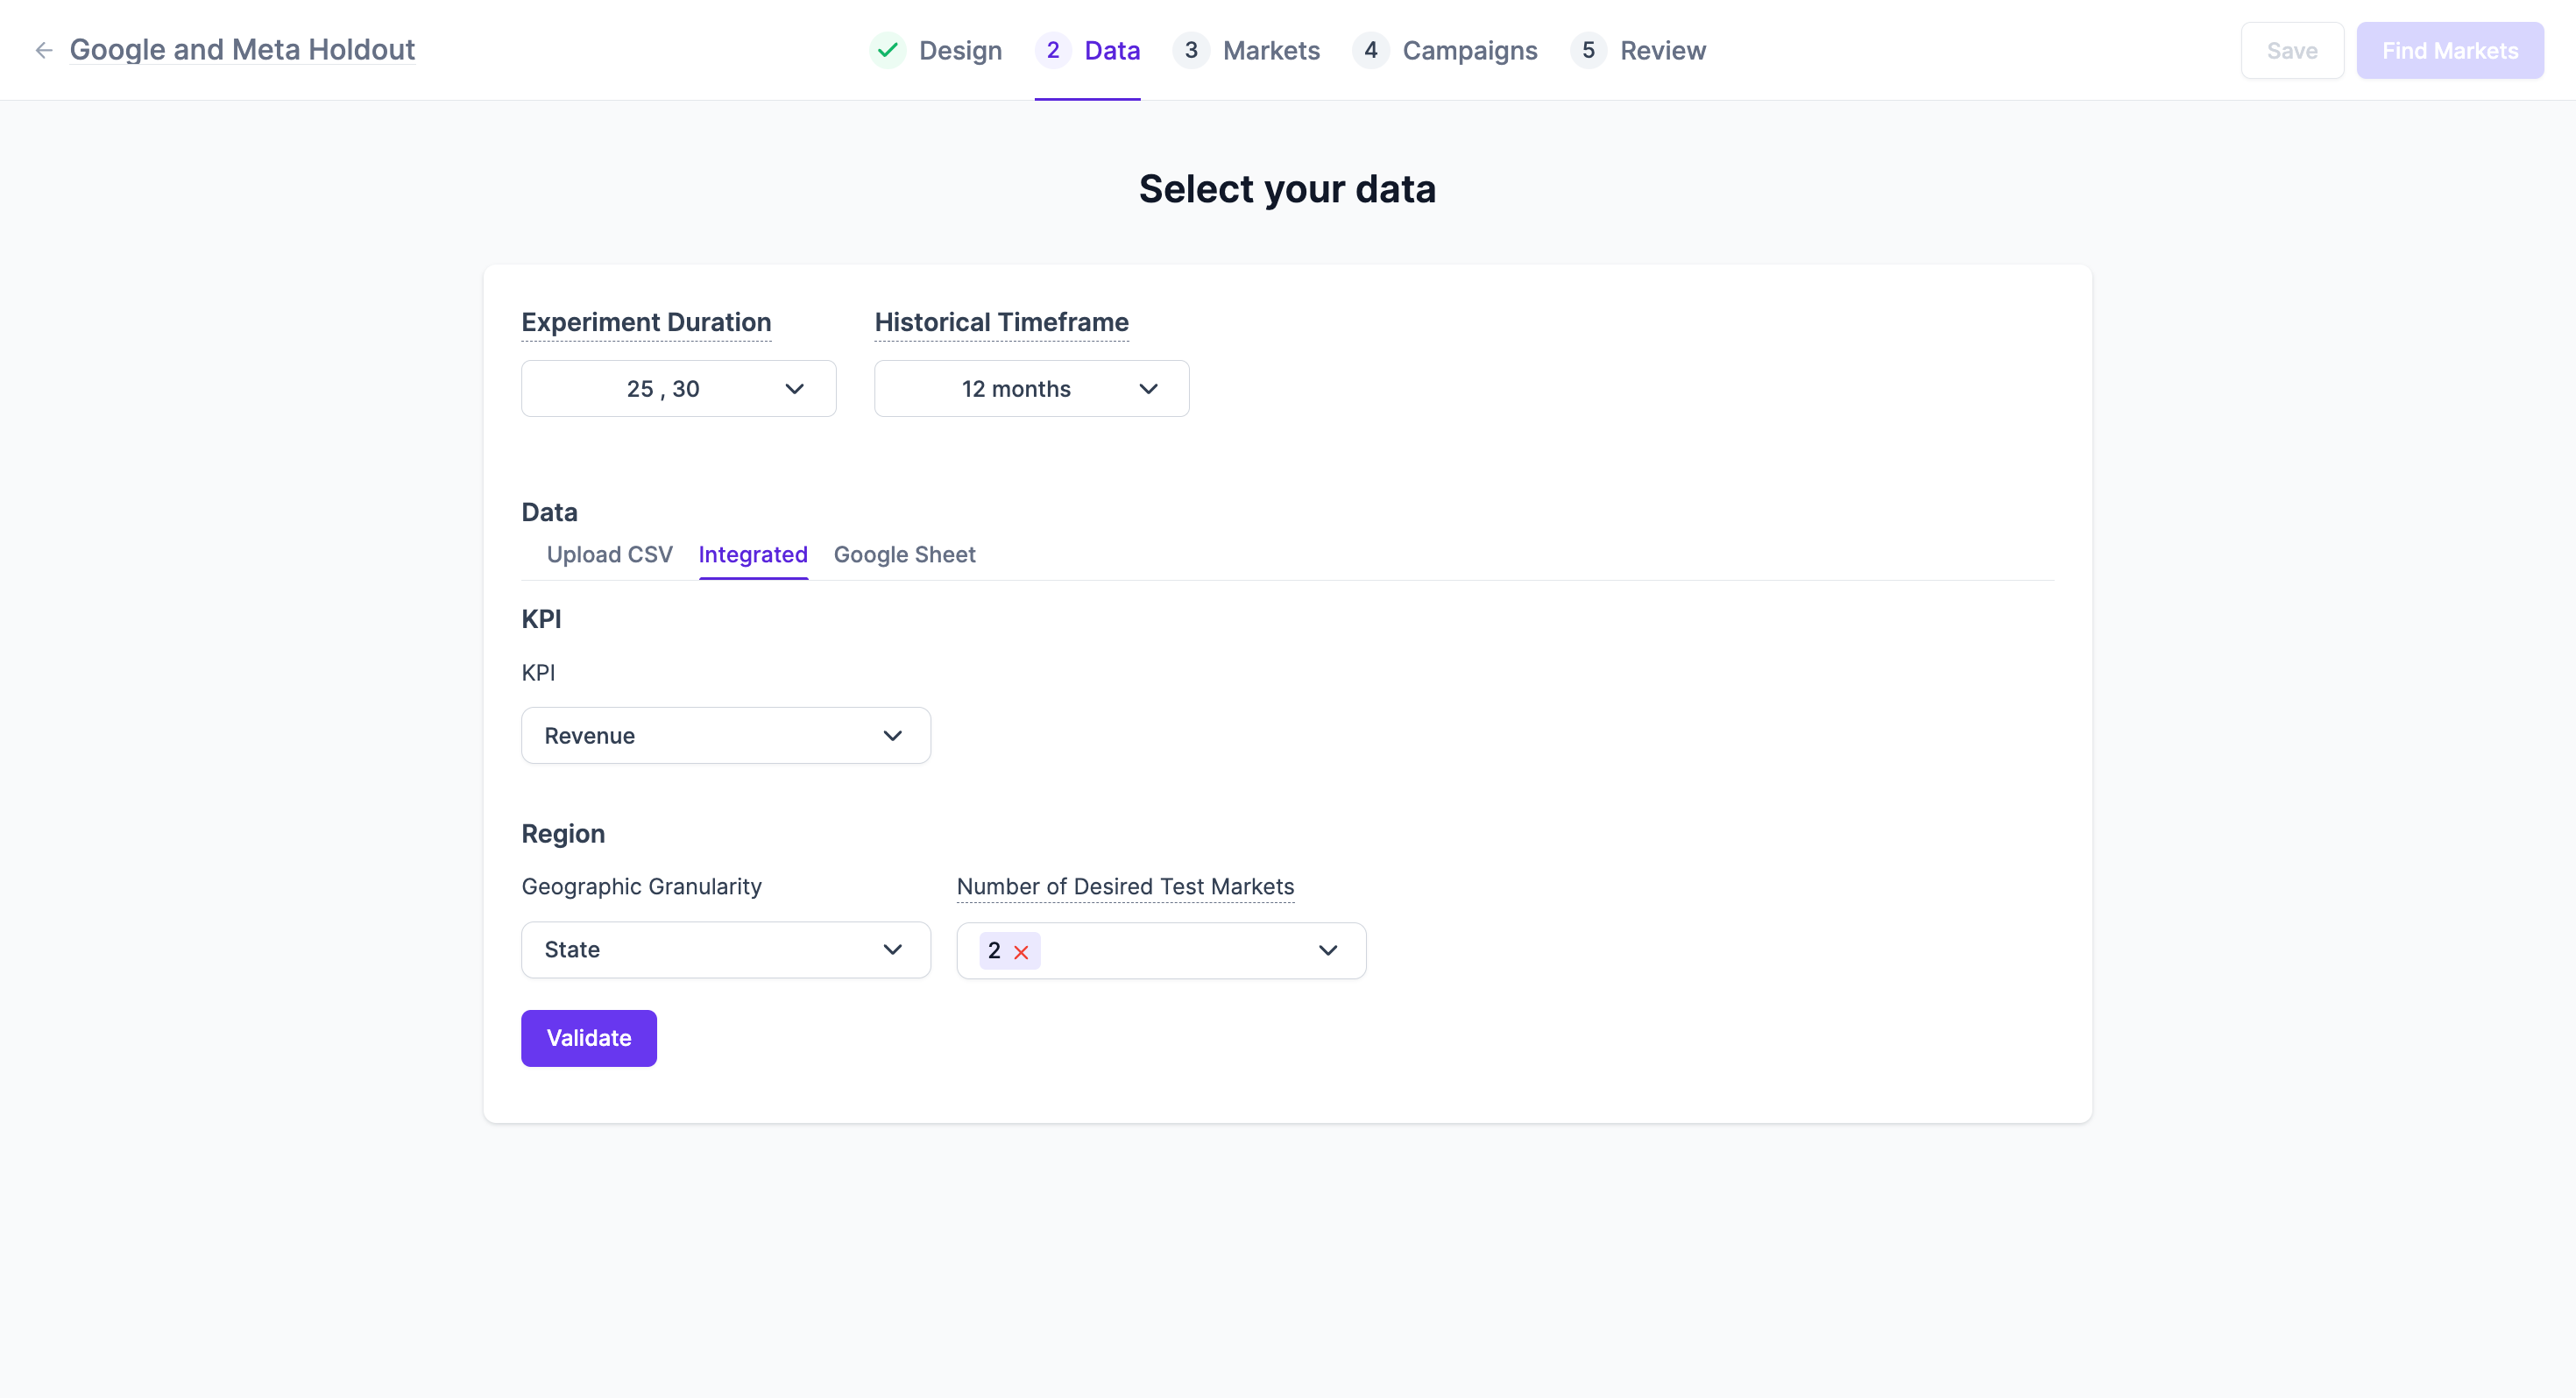Screen dimensions: 2576x1398
Task: Go to the Review step label
Action: coord(1662,51)
